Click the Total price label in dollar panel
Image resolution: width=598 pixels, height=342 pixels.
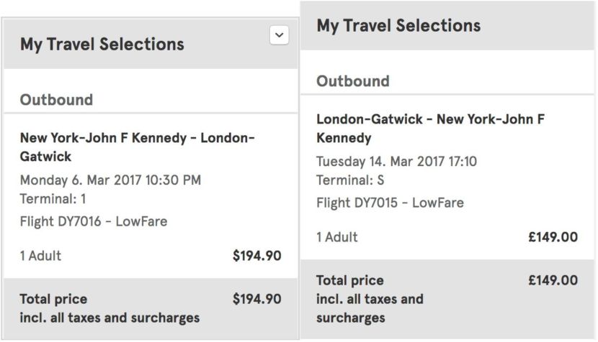coord(53,299)
